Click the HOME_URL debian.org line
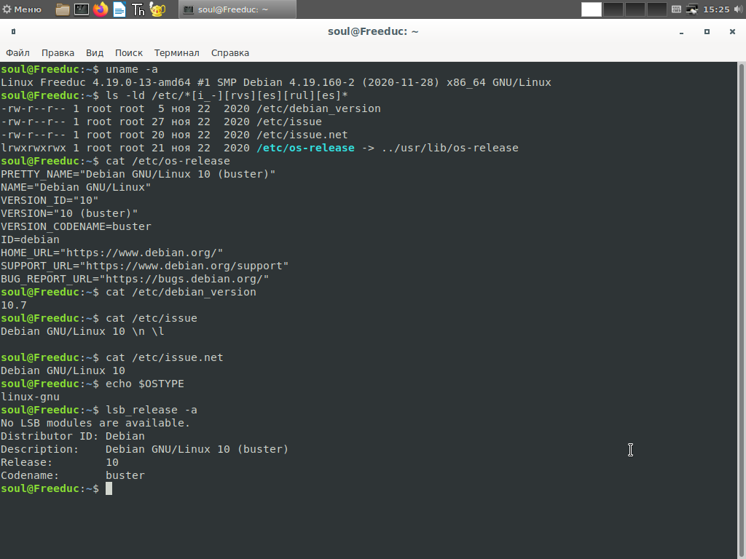 (x=111, y=253)
